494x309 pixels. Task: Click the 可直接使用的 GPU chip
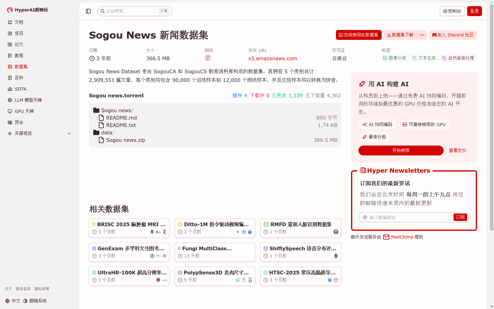pyautogui.click(x=424, y=125)
